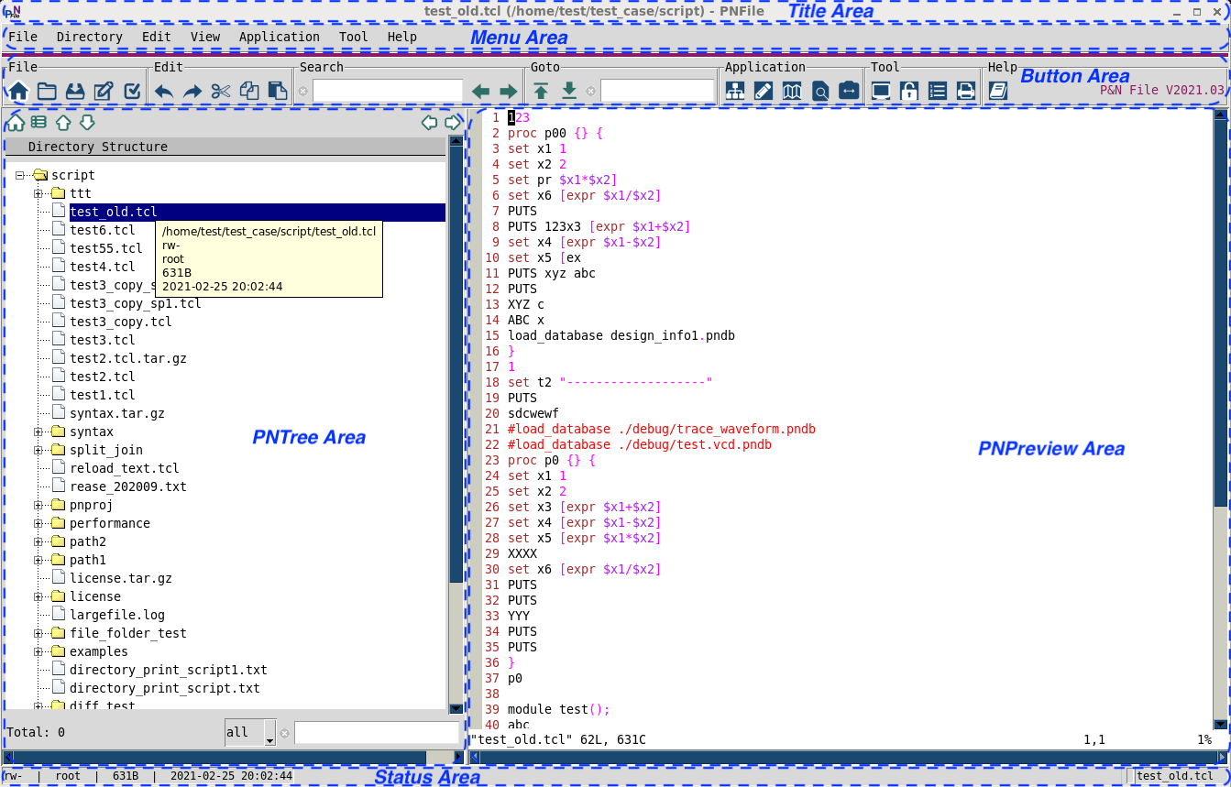Open the Application menu
The height and width of the screenshot is (787, 1231).
point(280,37)
